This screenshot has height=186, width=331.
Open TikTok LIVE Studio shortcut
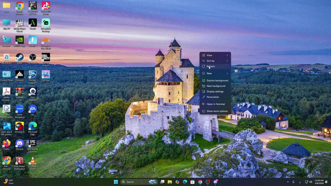pyautogui.click(x=46, y=8)
